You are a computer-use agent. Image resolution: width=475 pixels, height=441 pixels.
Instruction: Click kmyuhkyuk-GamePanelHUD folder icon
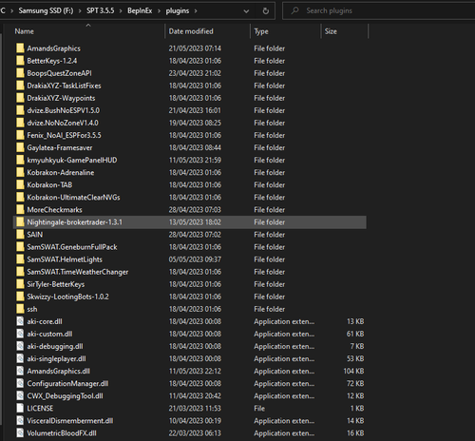pyautogui.click(x=20, y=160)
